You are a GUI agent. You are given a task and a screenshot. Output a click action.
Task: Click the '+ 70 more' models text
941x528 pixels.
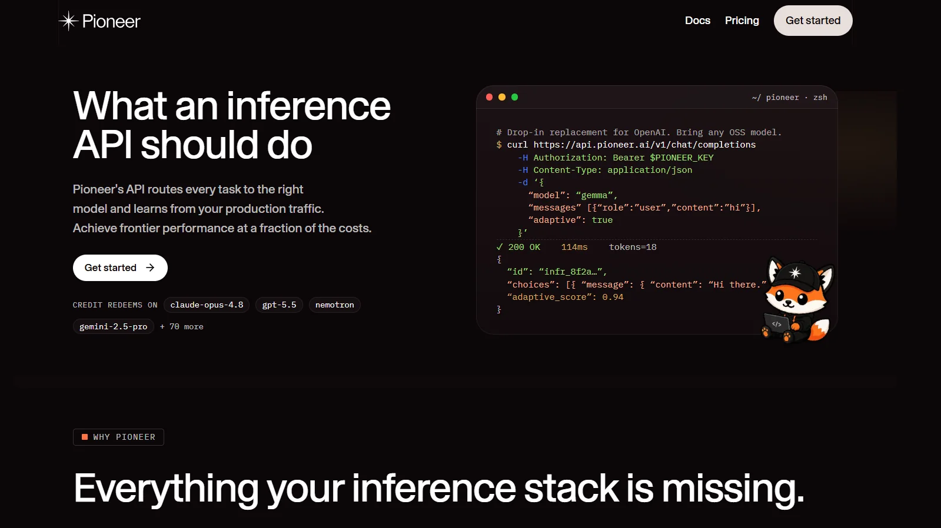pos(181,327)
